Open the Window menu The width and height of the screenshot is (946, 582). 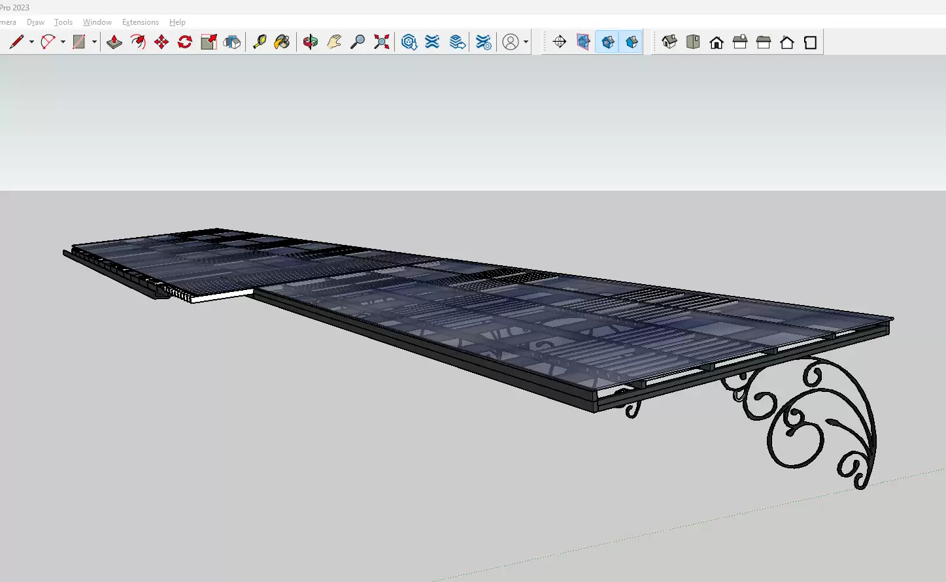pos(97,22)
